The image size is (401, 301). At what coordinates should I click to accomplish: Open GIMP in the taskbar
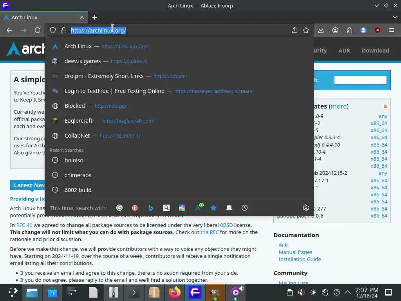coord(215,292)
